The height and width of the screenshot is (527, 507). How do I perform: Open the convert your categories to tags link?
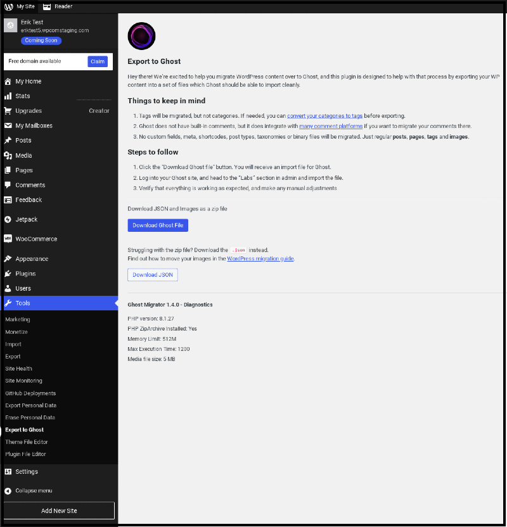pyautogui.click(x=324, y=116)
